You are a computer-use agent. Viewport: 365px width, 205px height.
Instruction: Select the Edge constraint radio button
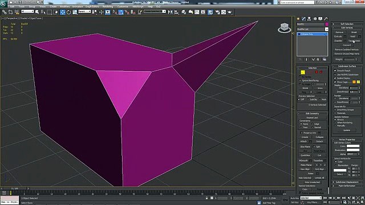[313, 124]
